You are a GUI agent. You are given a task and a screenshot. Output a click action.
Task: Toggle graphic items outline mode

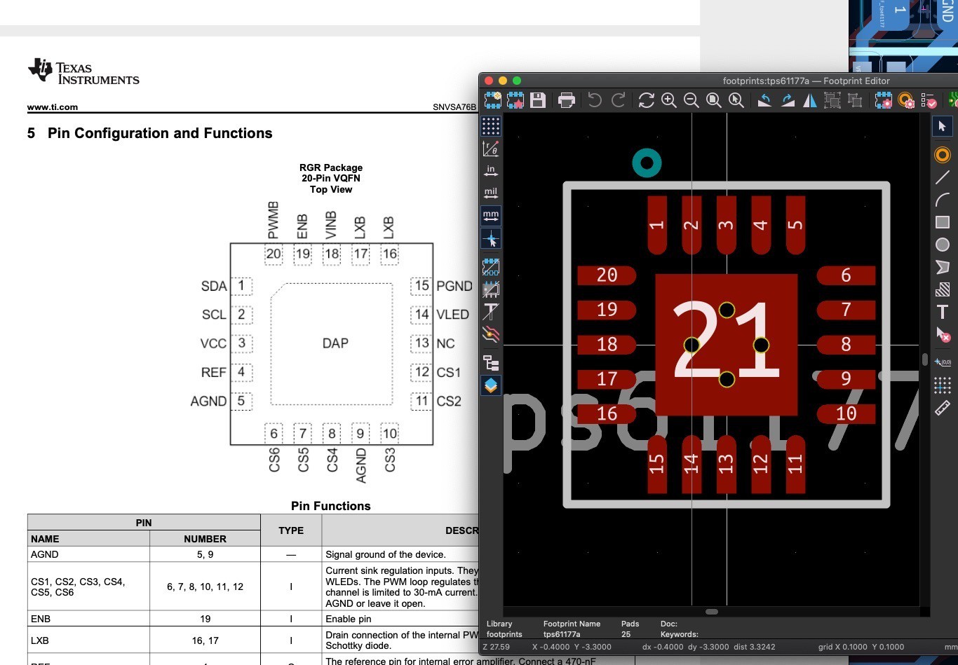click(491, 289)
